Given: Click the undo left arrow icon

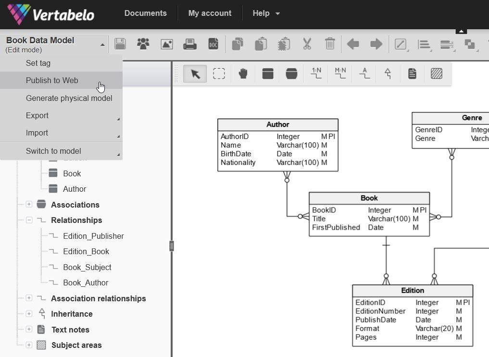Looking at the screenshot, I should [353, 44].
